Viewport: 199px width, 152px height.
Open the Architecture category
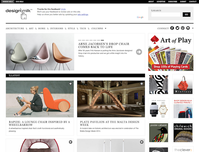[x=15, y=29]
